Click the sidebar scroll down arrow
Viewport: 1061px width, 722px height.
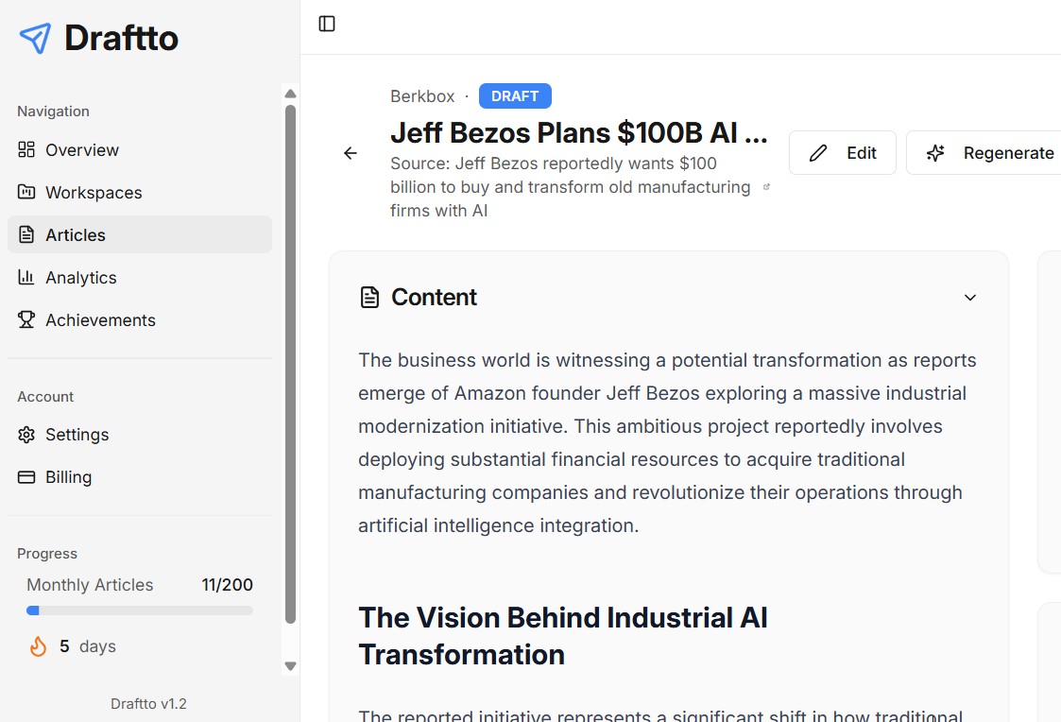[290, 666]
